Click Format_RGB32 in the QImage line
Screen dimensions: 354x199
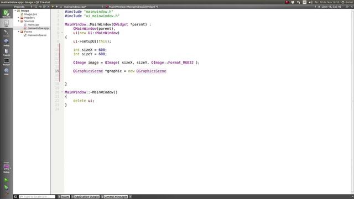(181, 62)
